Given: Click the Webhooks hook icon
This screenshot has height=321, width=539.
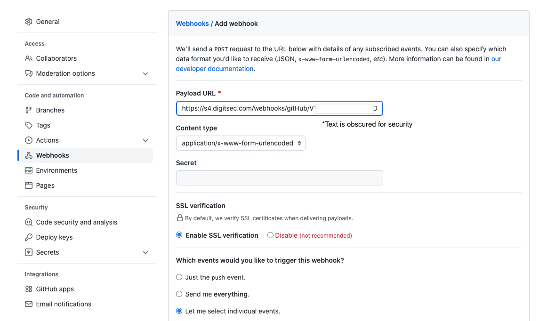Looking at the screenshot, I should [29, 155].
